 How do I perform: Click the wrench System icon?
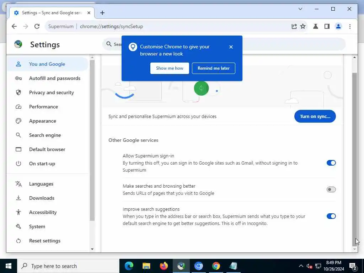click(18, 226)
